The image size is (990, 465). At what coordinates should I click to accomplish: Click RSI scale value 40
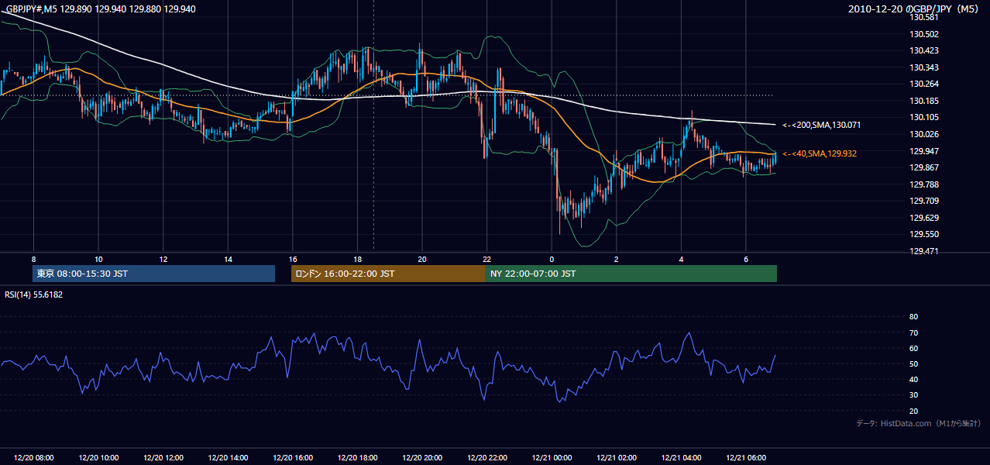point(913,380)
